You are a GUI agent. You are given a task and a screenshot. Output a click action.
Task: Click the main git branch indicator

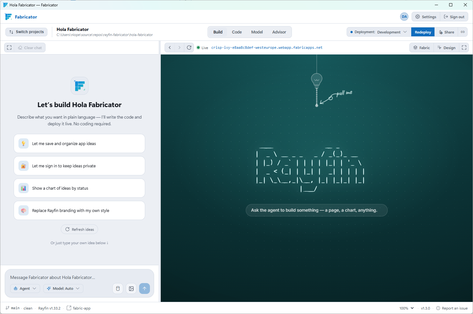[x=13, y=308]
